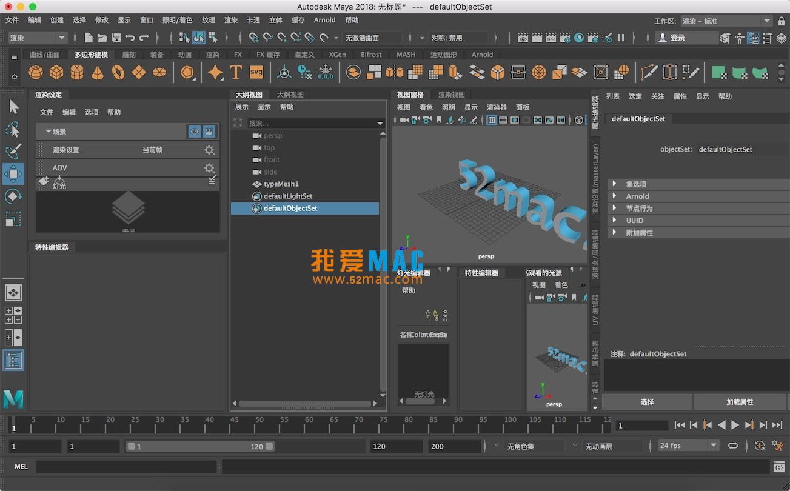
Task: Create a polygon sphere from the shelf
Action: click(x=36, y=73)
